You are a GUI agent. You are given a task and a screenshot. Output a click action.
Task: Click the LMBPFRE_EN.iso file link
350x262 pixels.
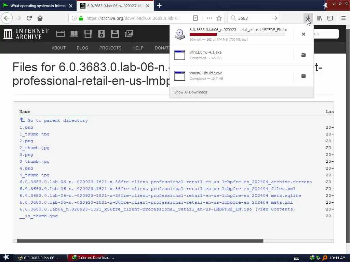tap(135, 209)
